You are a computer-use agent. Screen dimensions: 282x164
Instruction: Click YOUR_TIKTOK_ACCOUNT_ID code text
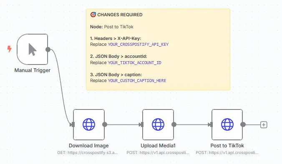[134, 62]
